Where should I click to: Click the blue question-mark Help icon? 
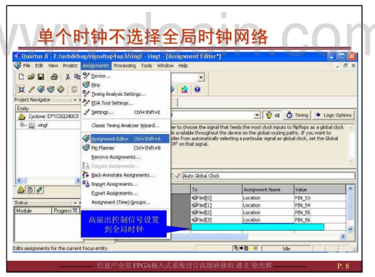tap(197, 90)
